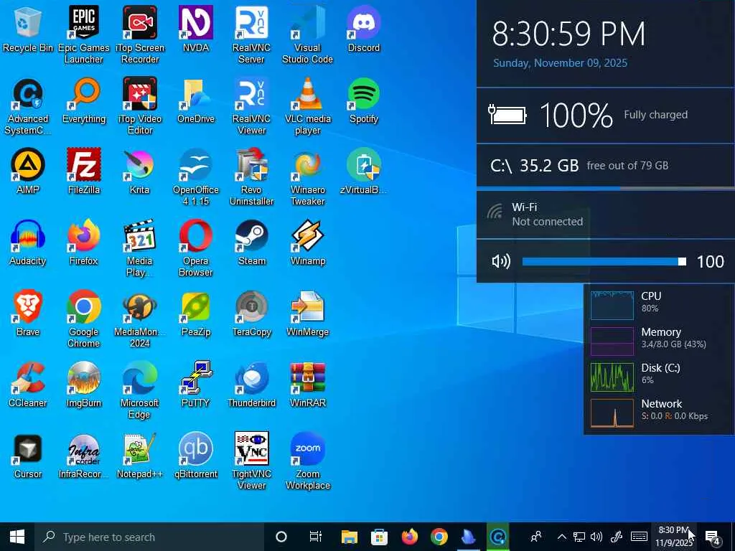Open the Recycle Bin desktop icon
Image resolution: width=735 pixels, height=551 pixels.
(28, 29)
